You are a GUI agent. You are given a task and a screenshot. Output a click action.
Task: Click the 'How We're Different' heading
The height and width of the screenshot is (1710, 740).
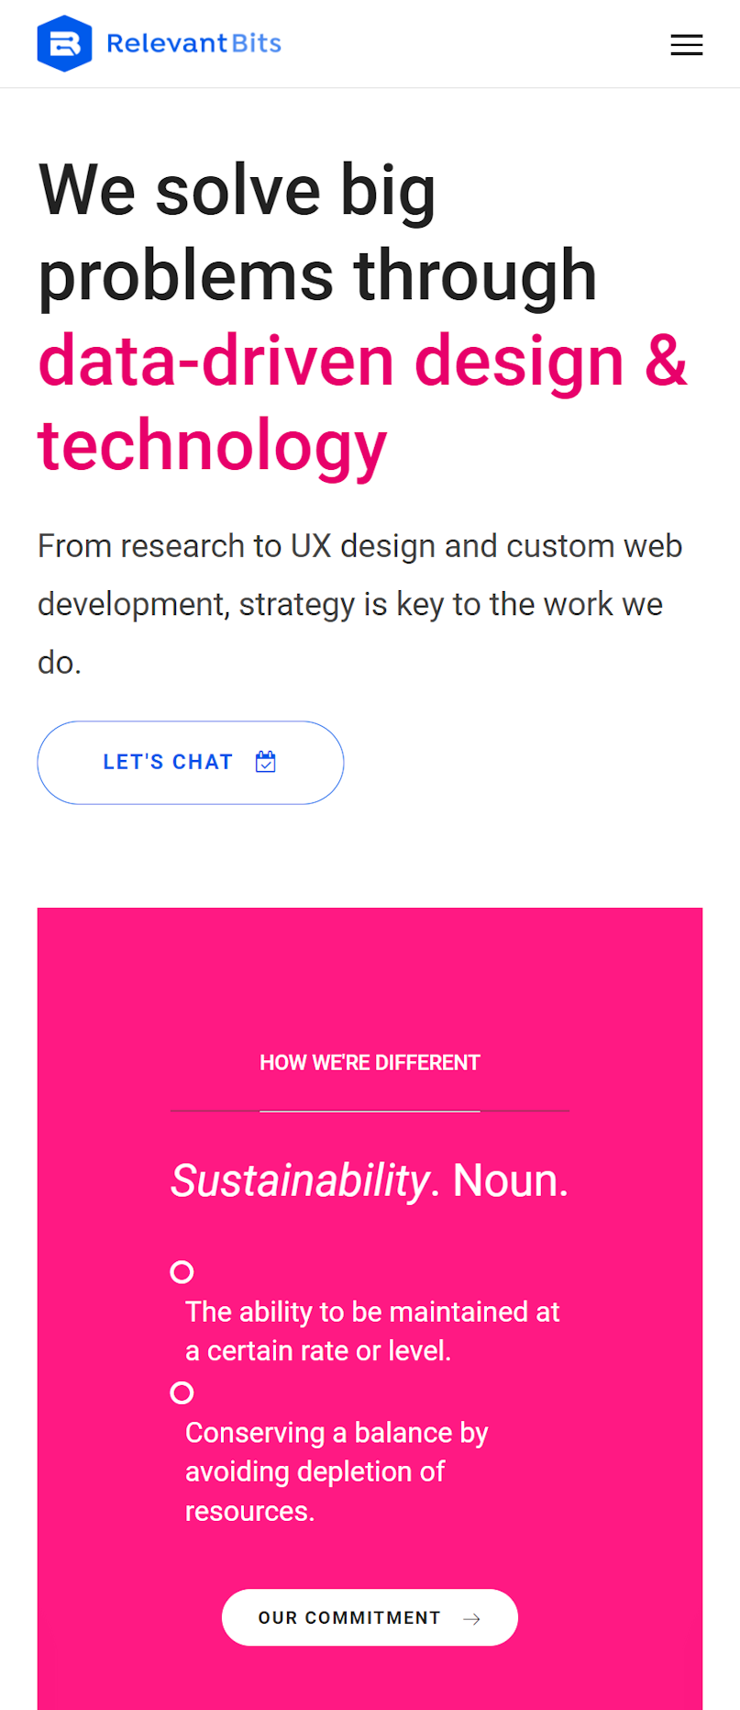tap(370, 1063)
